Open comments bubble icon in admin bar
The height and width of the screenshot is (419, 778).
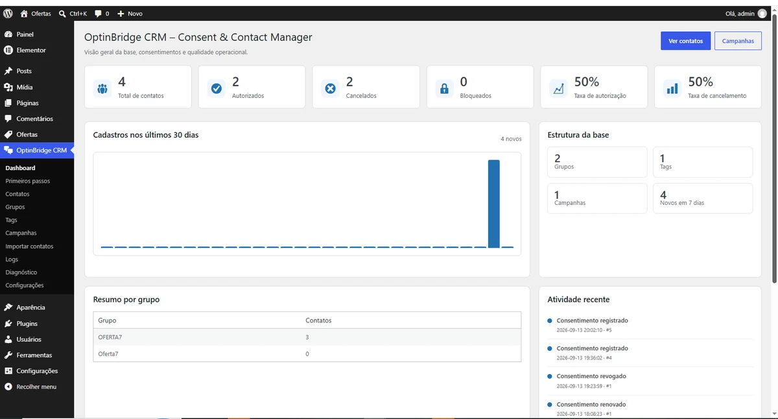[x=98, y=13]
